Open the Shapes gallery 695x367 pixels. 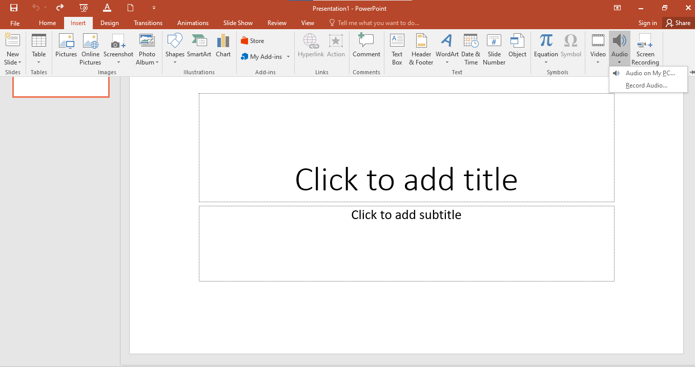(x=175, y=49)
